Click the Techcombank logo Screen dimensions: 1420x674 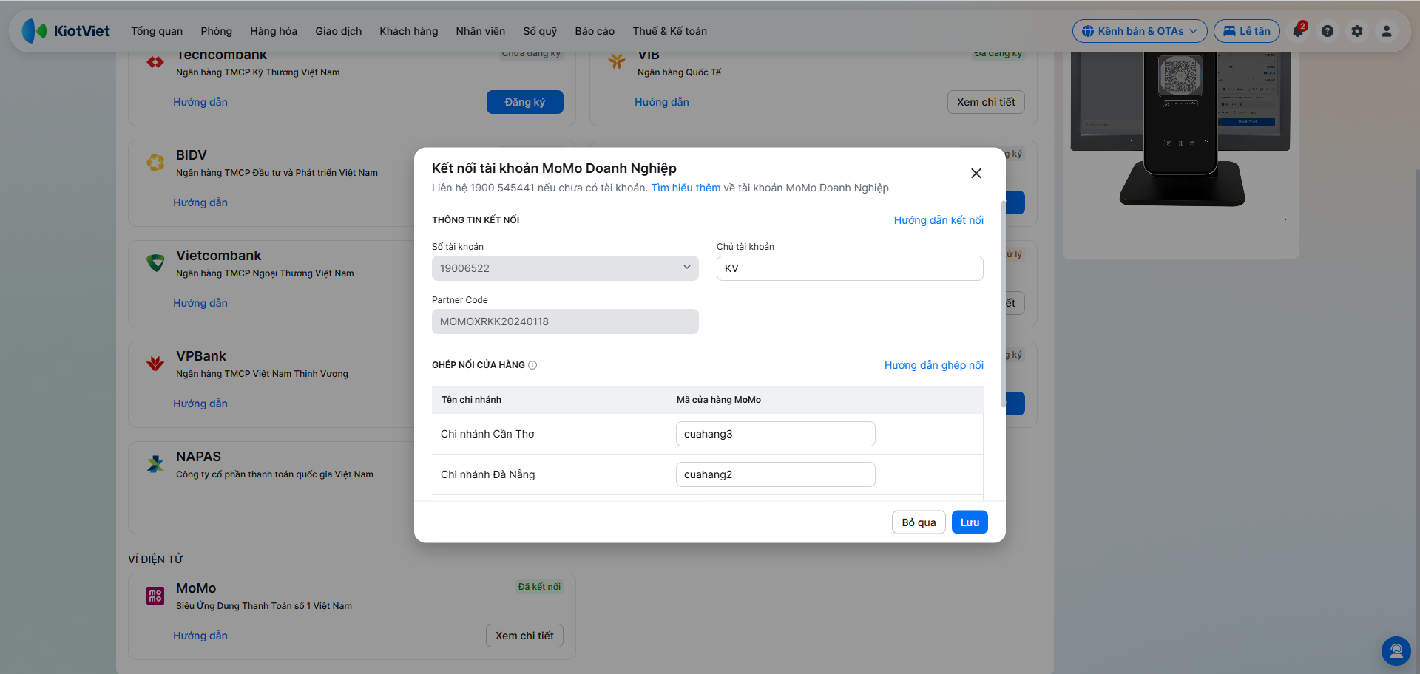pos(155,62)
